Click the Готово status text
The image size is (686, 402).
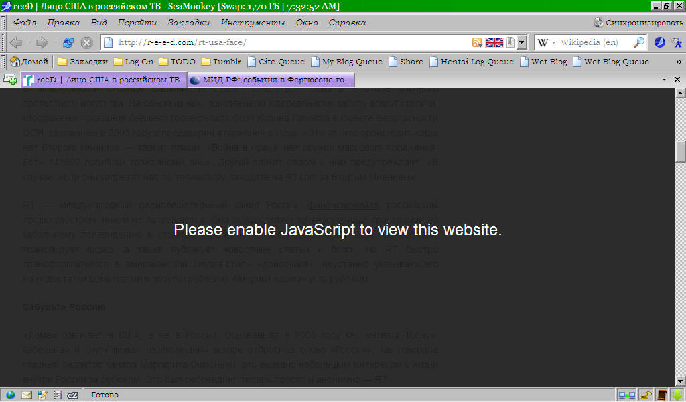[105, 395]
